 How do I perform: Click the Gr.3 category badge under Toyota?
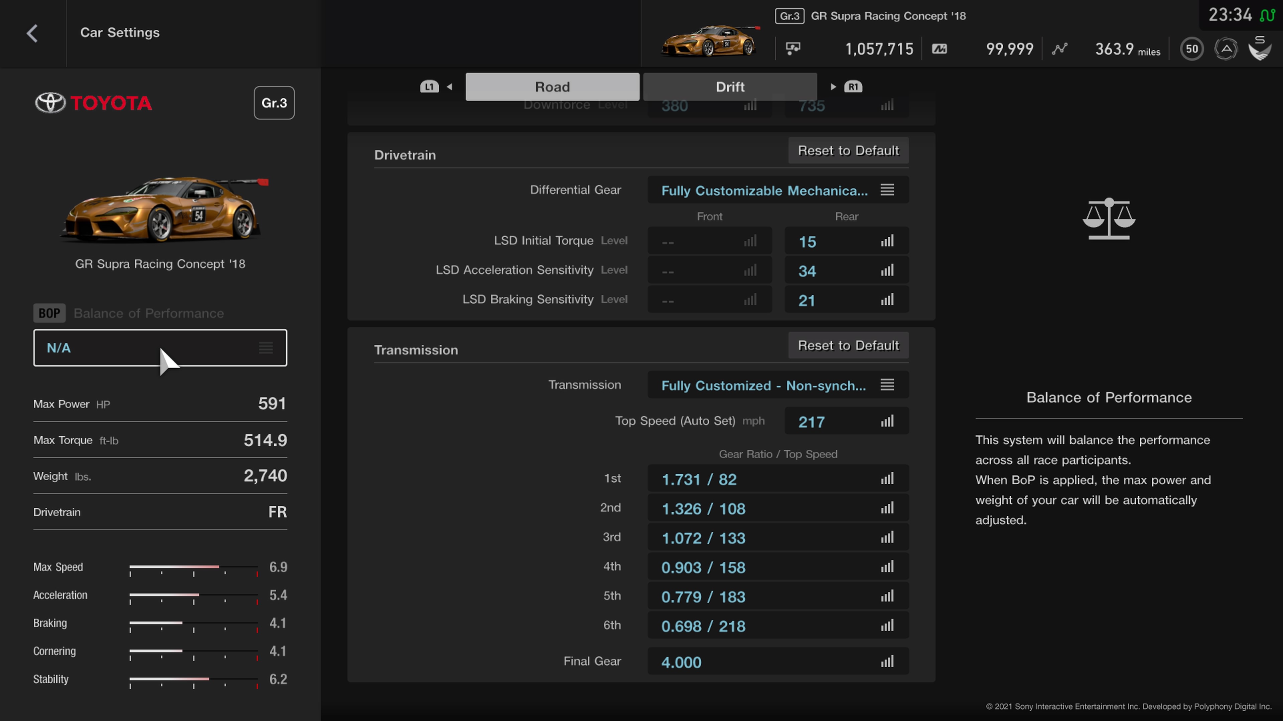click(274, 103)
